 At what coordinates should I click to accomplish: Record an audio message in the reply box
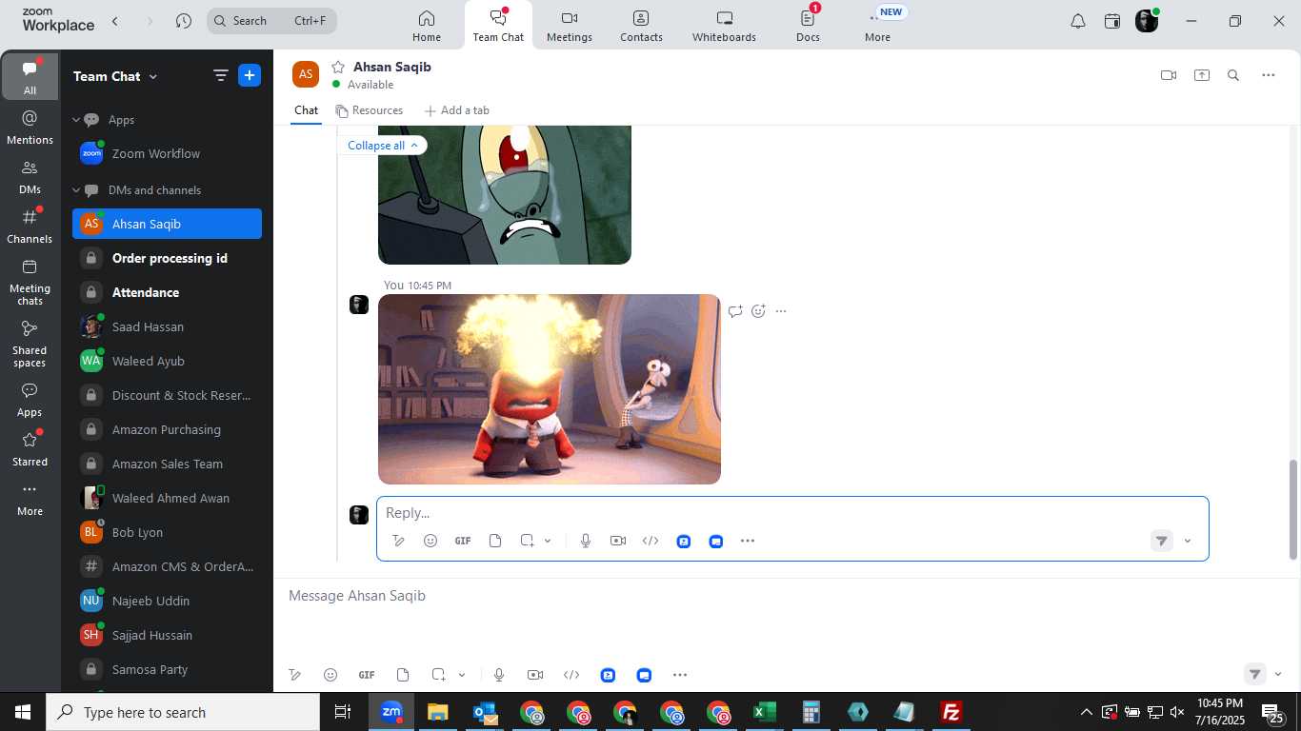coord(586,541)
